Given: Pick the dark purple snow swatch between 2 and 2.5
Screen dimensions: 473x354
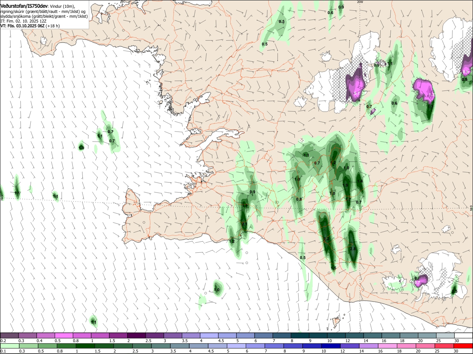Looking at the screenshot, I should click(x=136, y=335).
